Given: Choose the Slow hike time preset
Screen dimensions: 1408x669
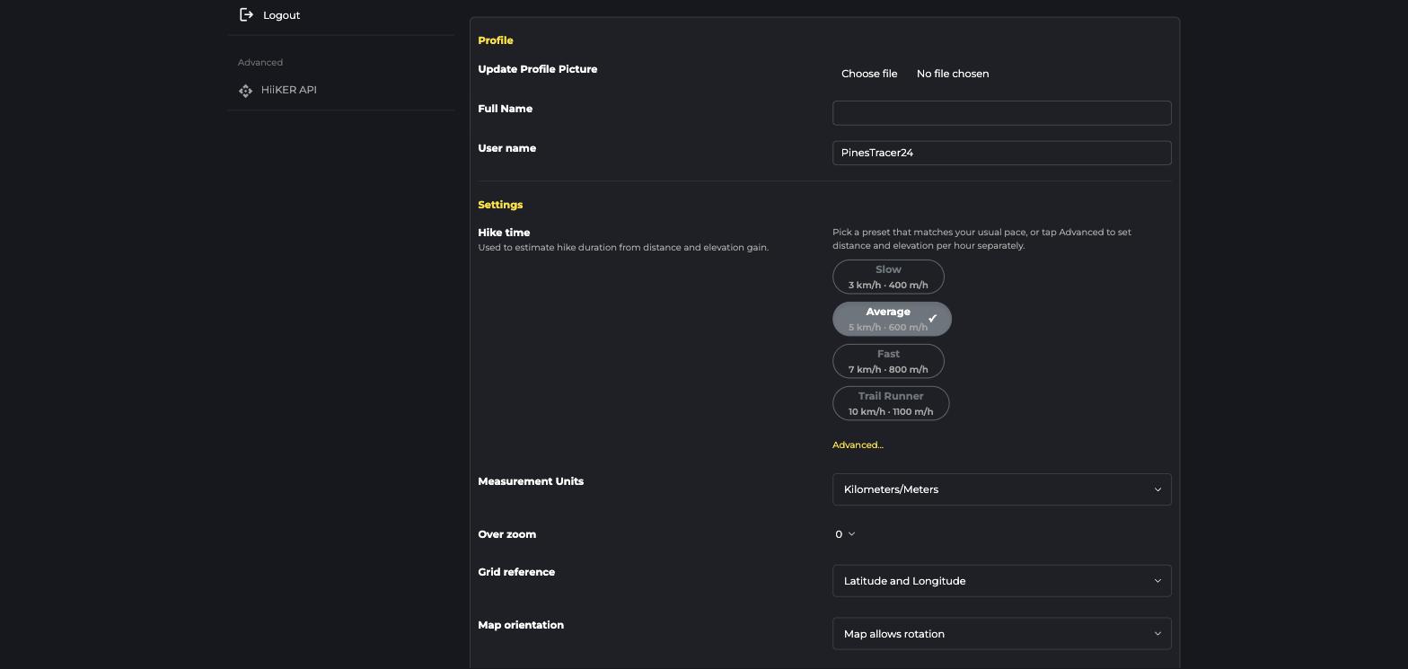Looking at the screenshot, I should click(x=888, y=277).
